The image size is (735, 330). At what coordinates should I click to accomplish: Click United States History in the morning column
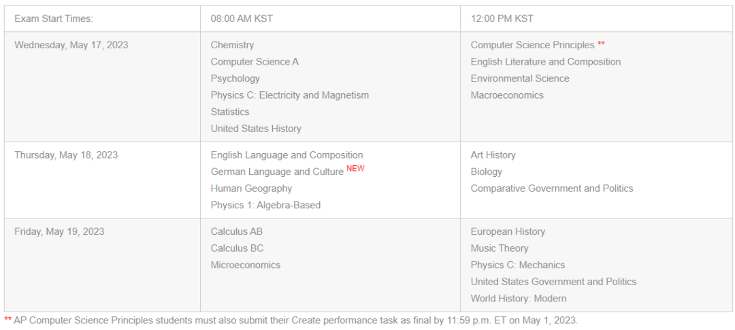point(255,129)
